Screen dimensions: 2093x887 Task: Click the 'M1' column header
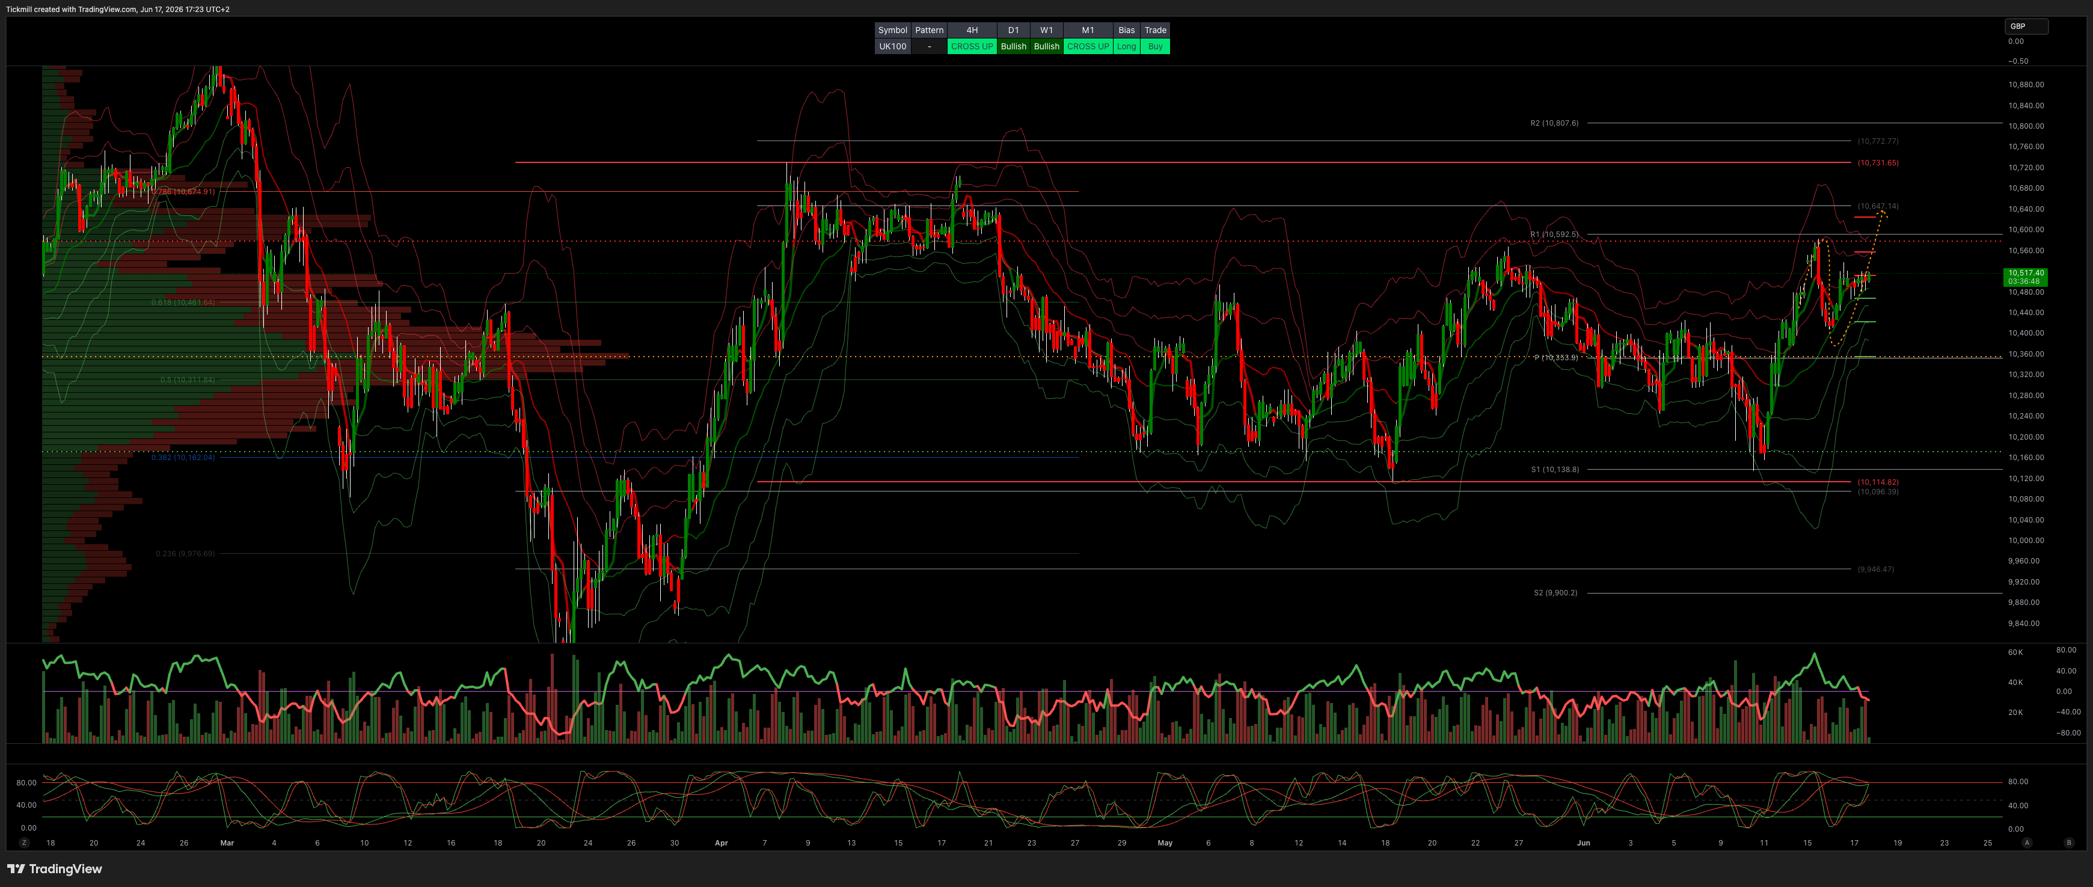(1088, 30)
